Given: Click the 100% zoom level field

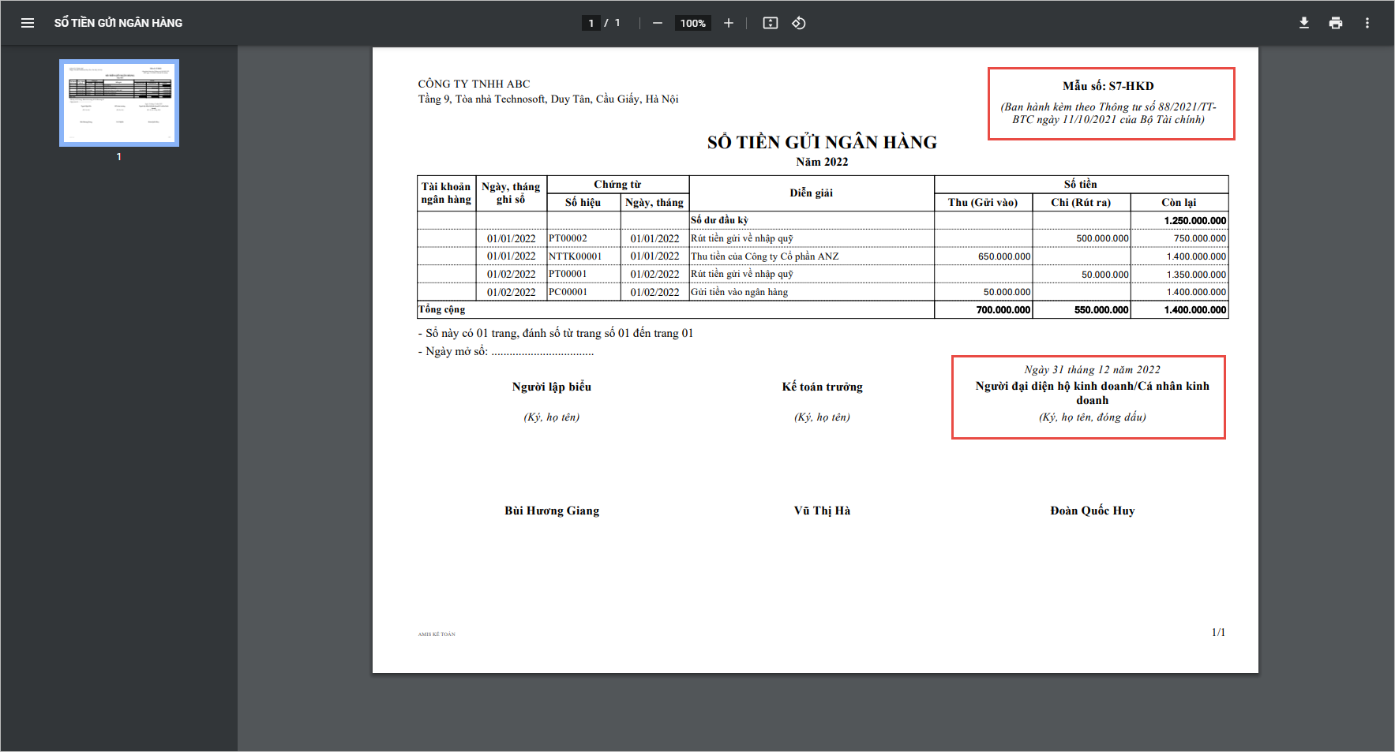Looking at the screenshot, I should pos(692,23).
